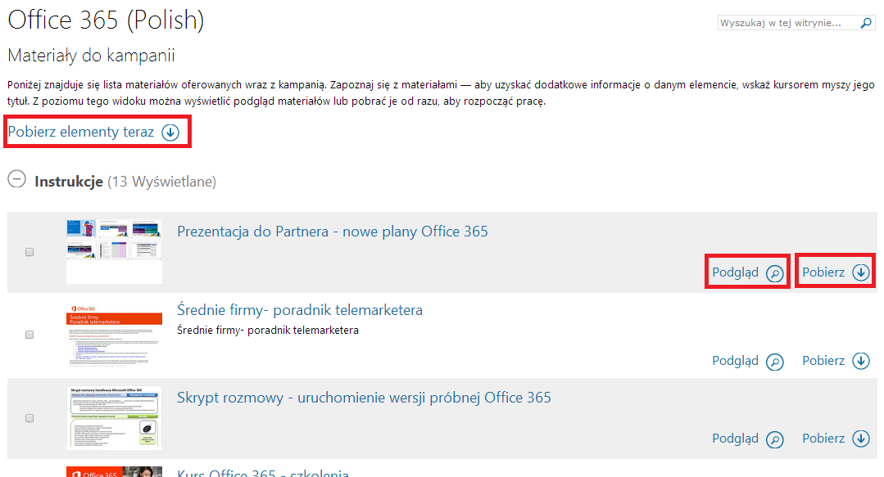Open the 'Prezentacja do Partnera - nowe plany Office 365' title
Viewport: 884px width, 477px height.
[333, 232]
